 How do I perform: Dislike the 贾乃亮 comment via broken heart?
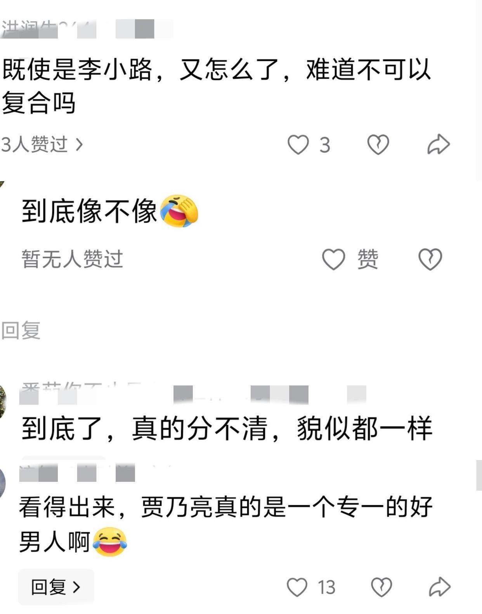click(381, 587)
